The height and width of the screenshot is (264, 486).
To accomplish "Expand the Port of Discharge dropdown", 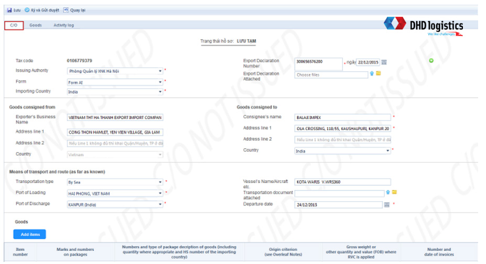I will [x=160, y=204].
